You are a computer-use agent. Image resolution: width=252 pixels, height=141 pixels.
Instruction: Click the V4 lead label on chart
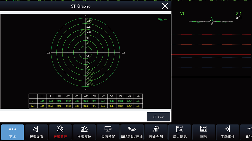coord(88,73)
